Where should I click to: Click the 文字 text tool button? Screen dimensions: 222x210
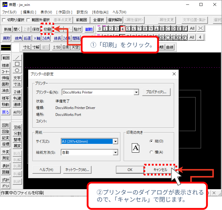[x=17, y=78]
